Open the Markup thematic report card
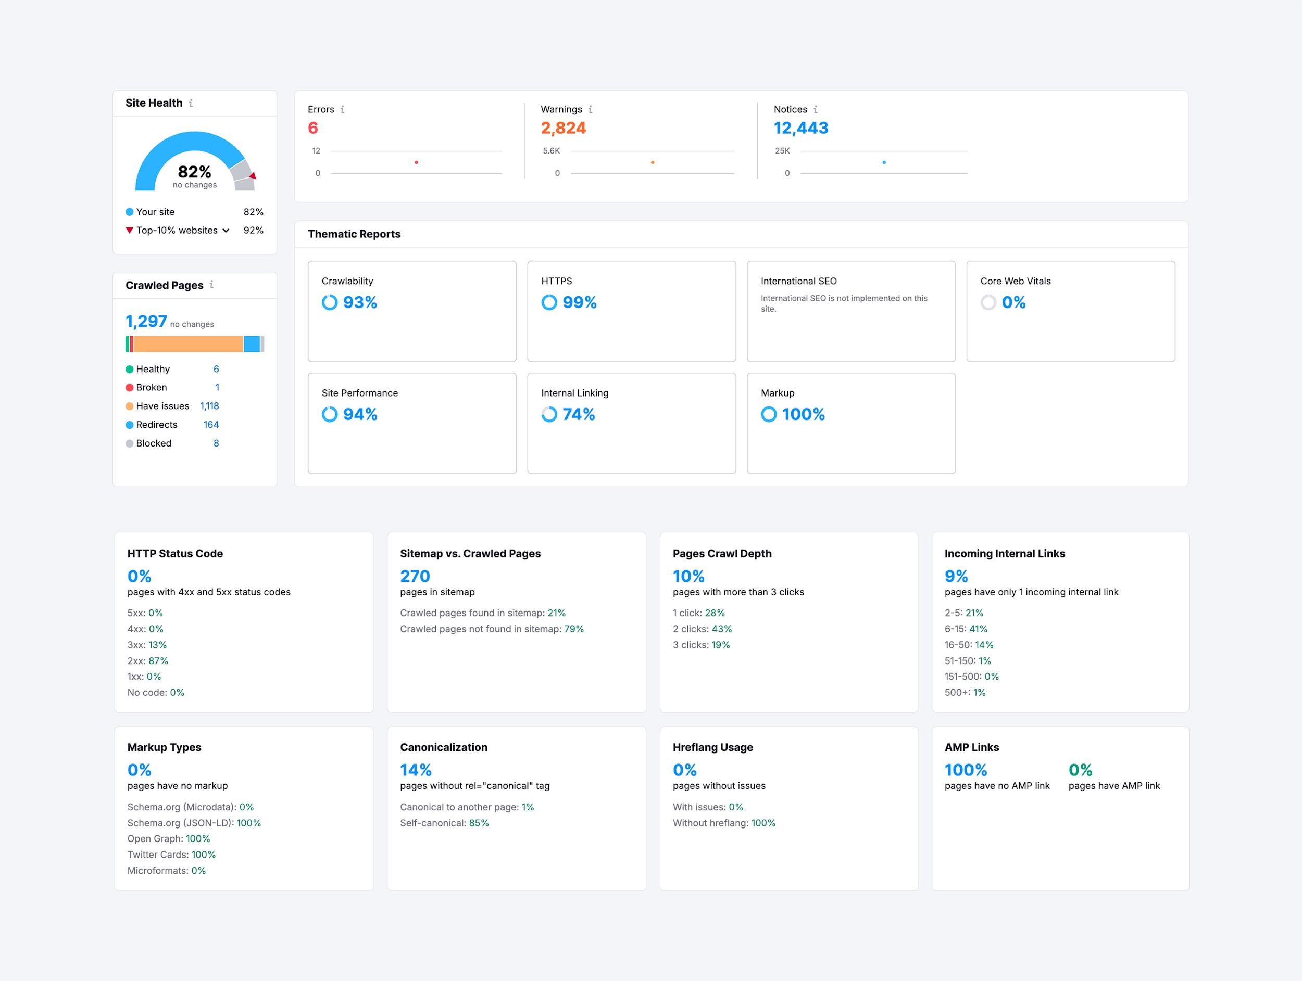1302x981 pixels. tap(851, 423)
